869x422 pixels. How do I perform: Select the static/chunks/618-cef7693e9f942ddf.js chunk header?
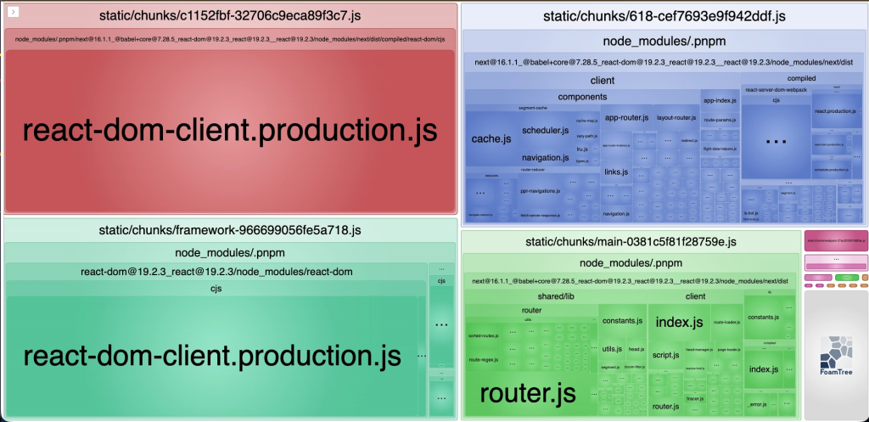664,17
